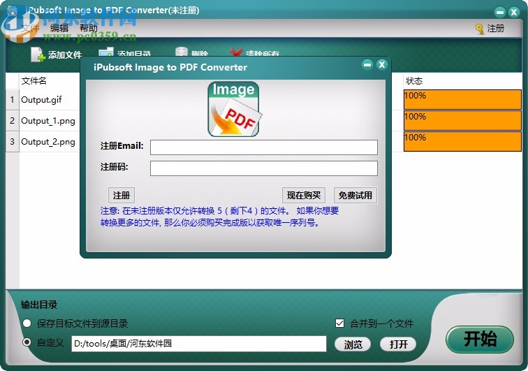Click progress bar for Output_1.png

point(462,120)
